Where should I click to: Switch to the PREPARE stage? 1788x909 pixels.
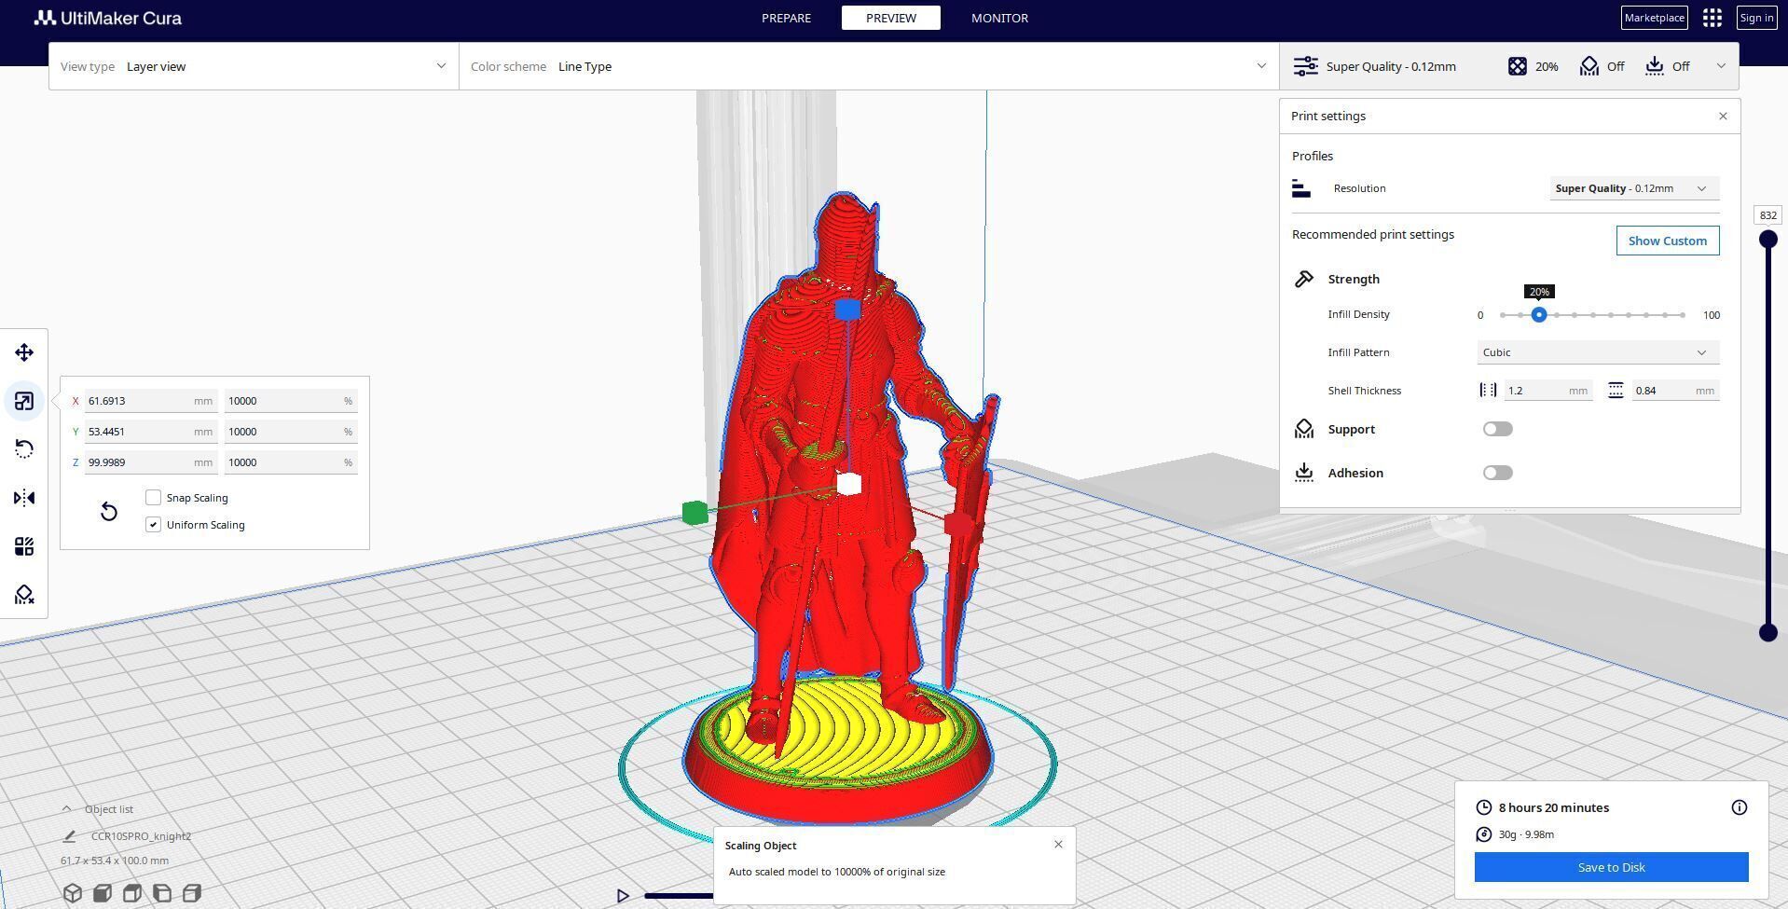pos(786,18)
